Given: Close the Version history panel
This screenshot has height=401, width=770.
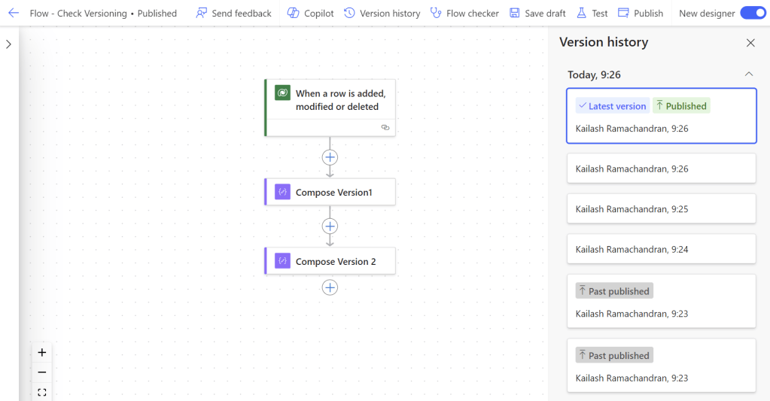Looking at the screenshot, I should [x=750, y=43].
